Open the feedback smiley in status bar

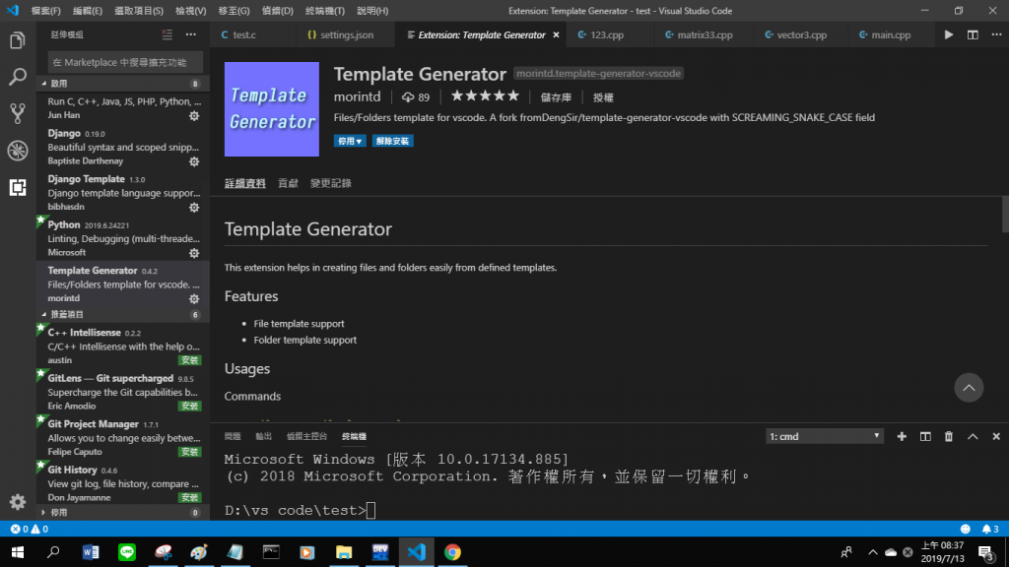click(x=966, y=529)
